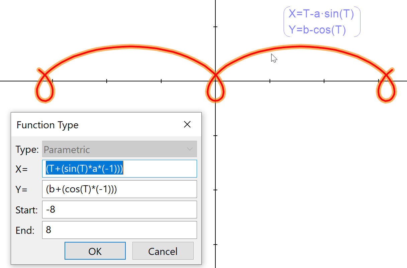Image resolution: width=407 pixels, height=268 pixels.
Task: Click the End value field containing 8
Action: (119, 230)
